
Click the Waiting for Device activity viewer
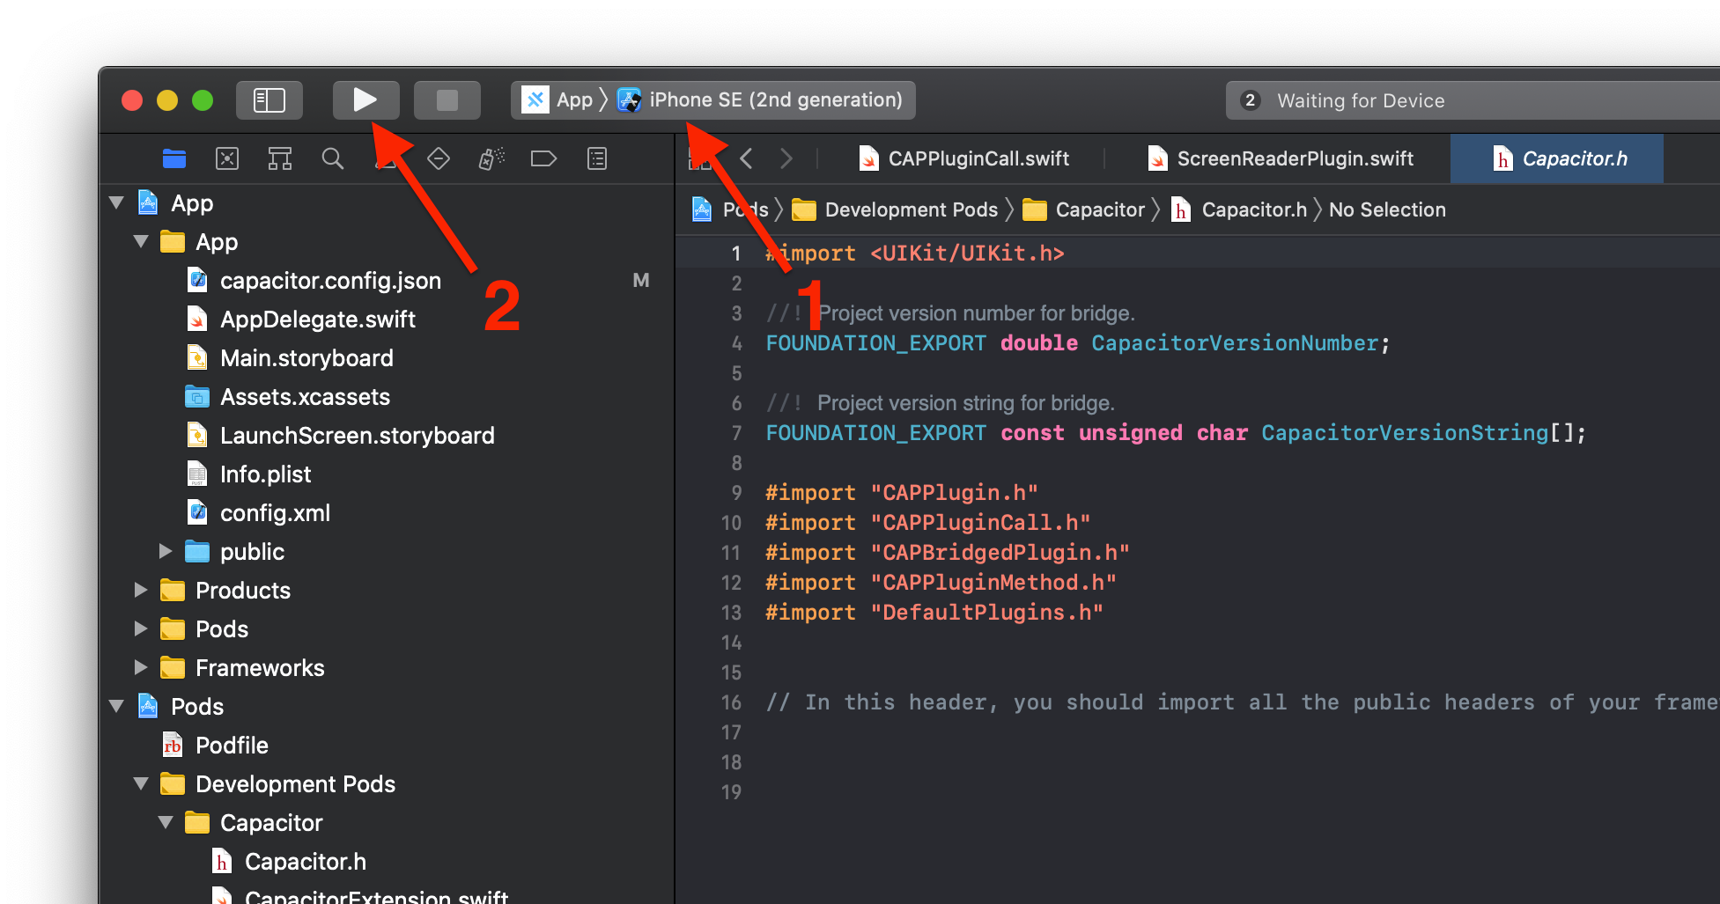pyautogui.click(x=1361, y=99)
